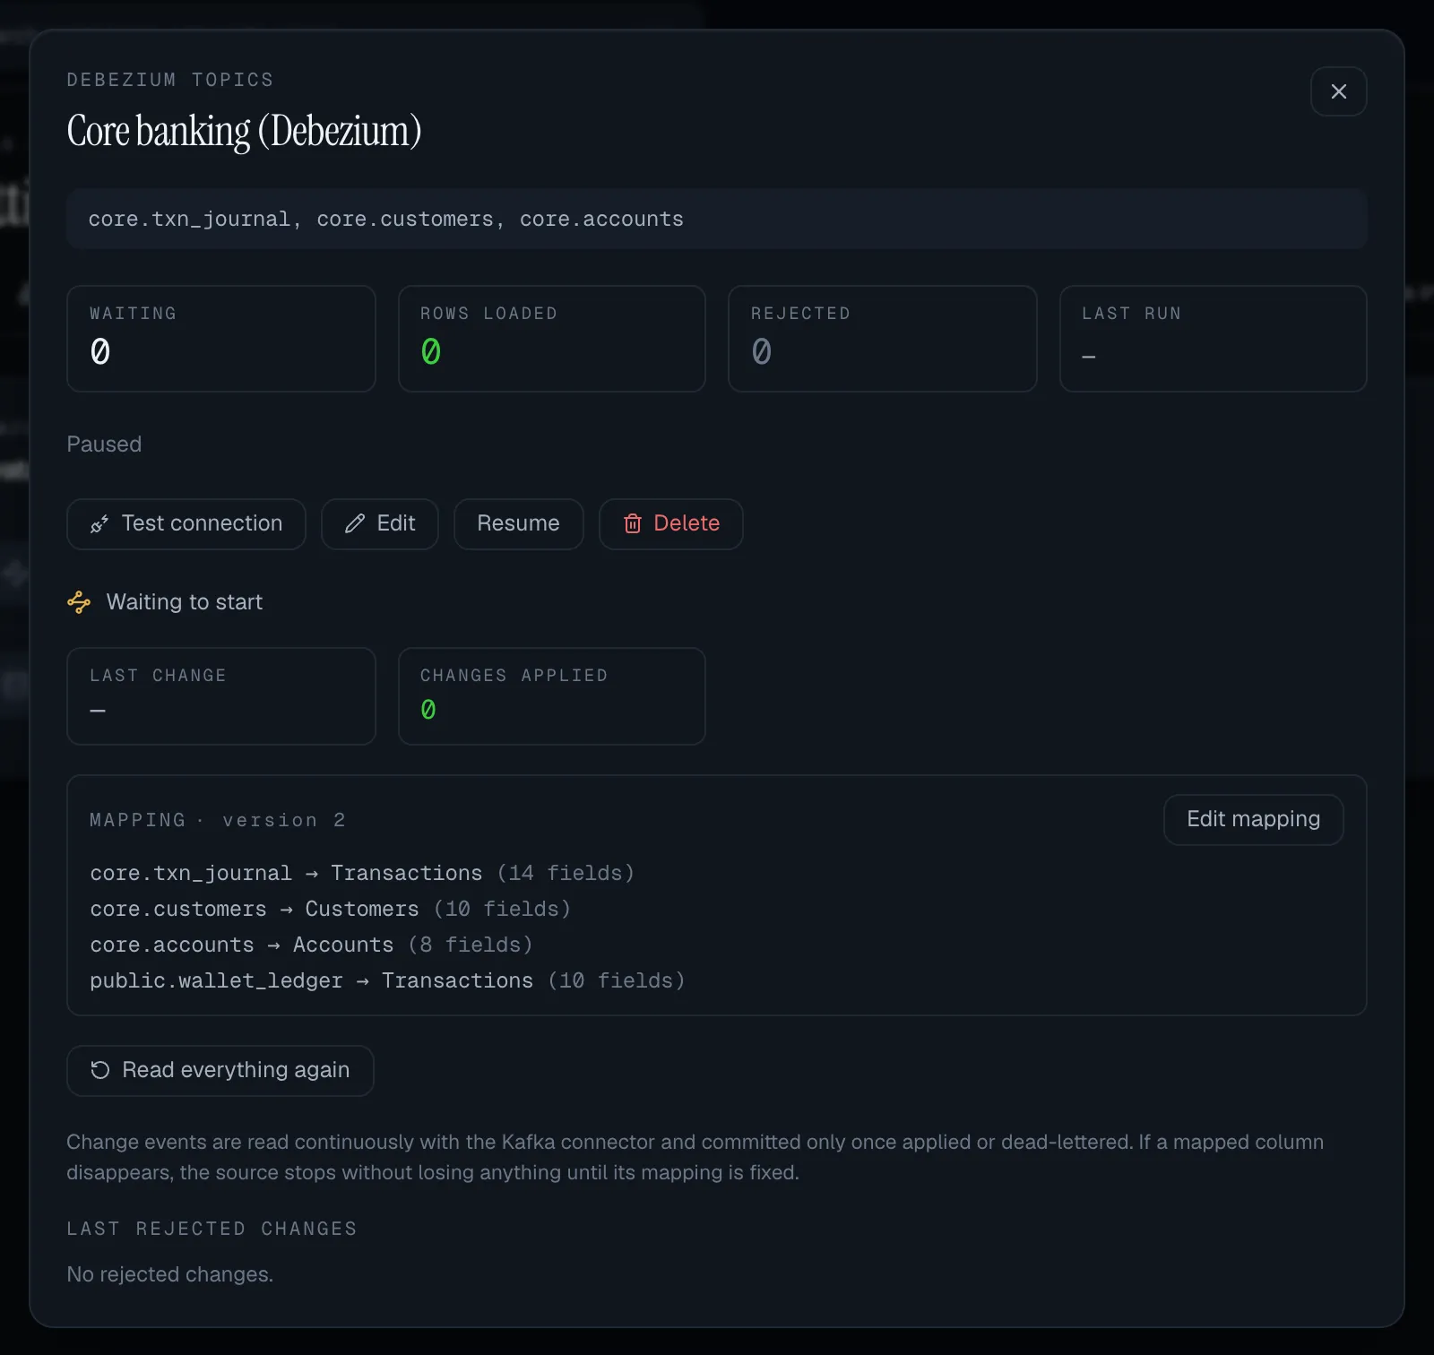Viewport: 1434px width, 1355px height.
Task: Click the Rows Loaded stat card
Action: (552, 339)
